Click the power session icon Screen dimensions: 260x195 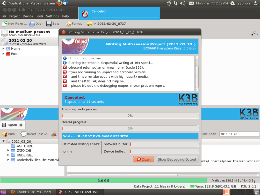(255, 3)
